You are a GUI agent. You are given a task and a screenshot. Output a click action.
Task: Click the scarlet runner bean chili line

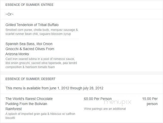pos(38,34)
